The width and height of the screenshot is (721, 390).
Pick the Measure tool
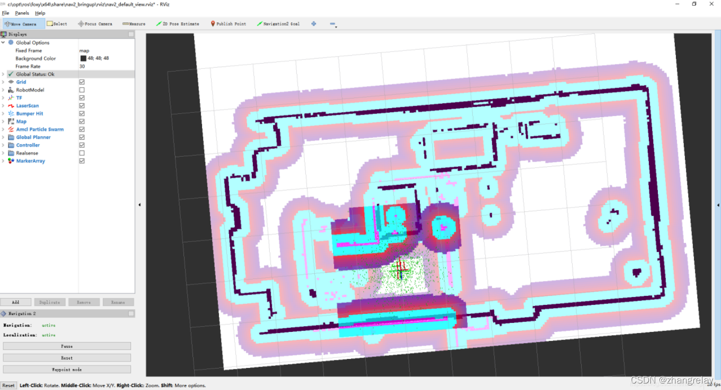(x=134, y=24)
